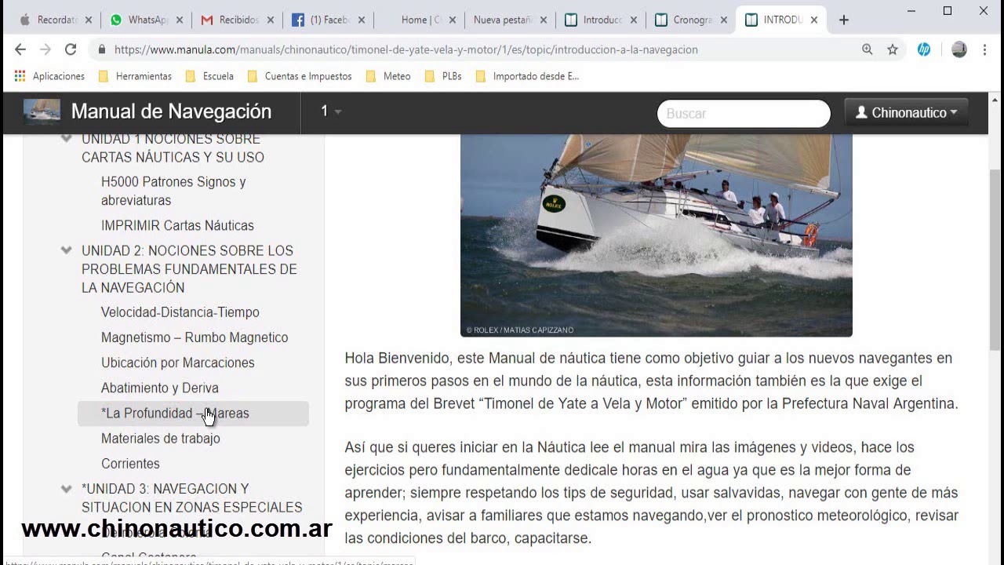Image resolution: width=1004 pixels, height=565 pixels.
Task: Open the Chinonautico account dropdown
Action: click(x=906, y=112)
